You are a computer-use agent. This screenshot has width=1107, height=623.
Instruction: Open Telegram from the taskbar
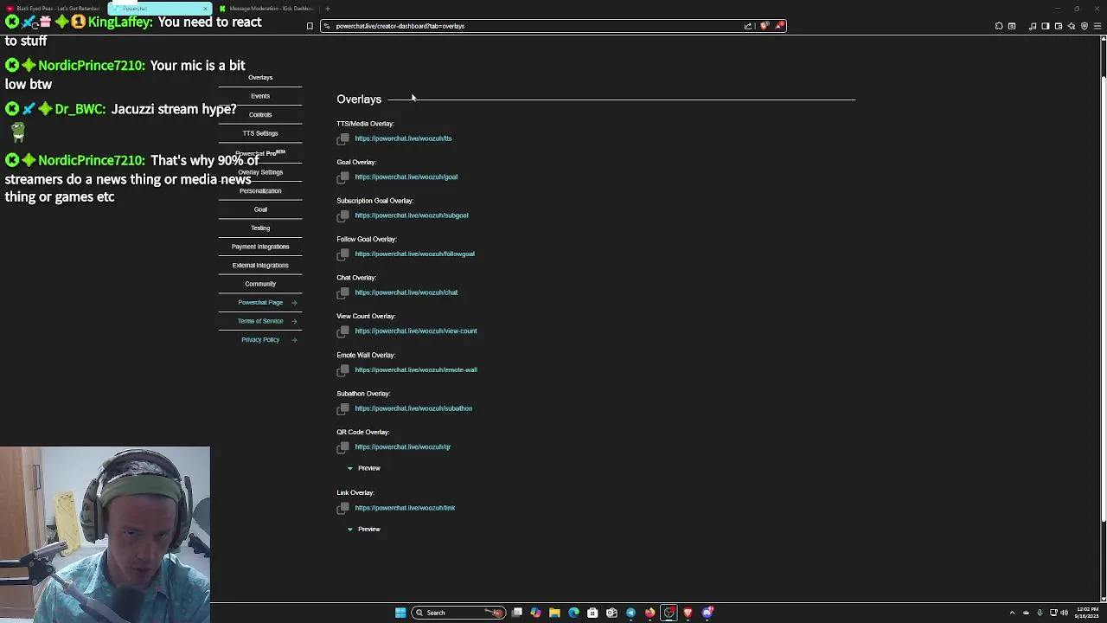[x=630, y=613]
